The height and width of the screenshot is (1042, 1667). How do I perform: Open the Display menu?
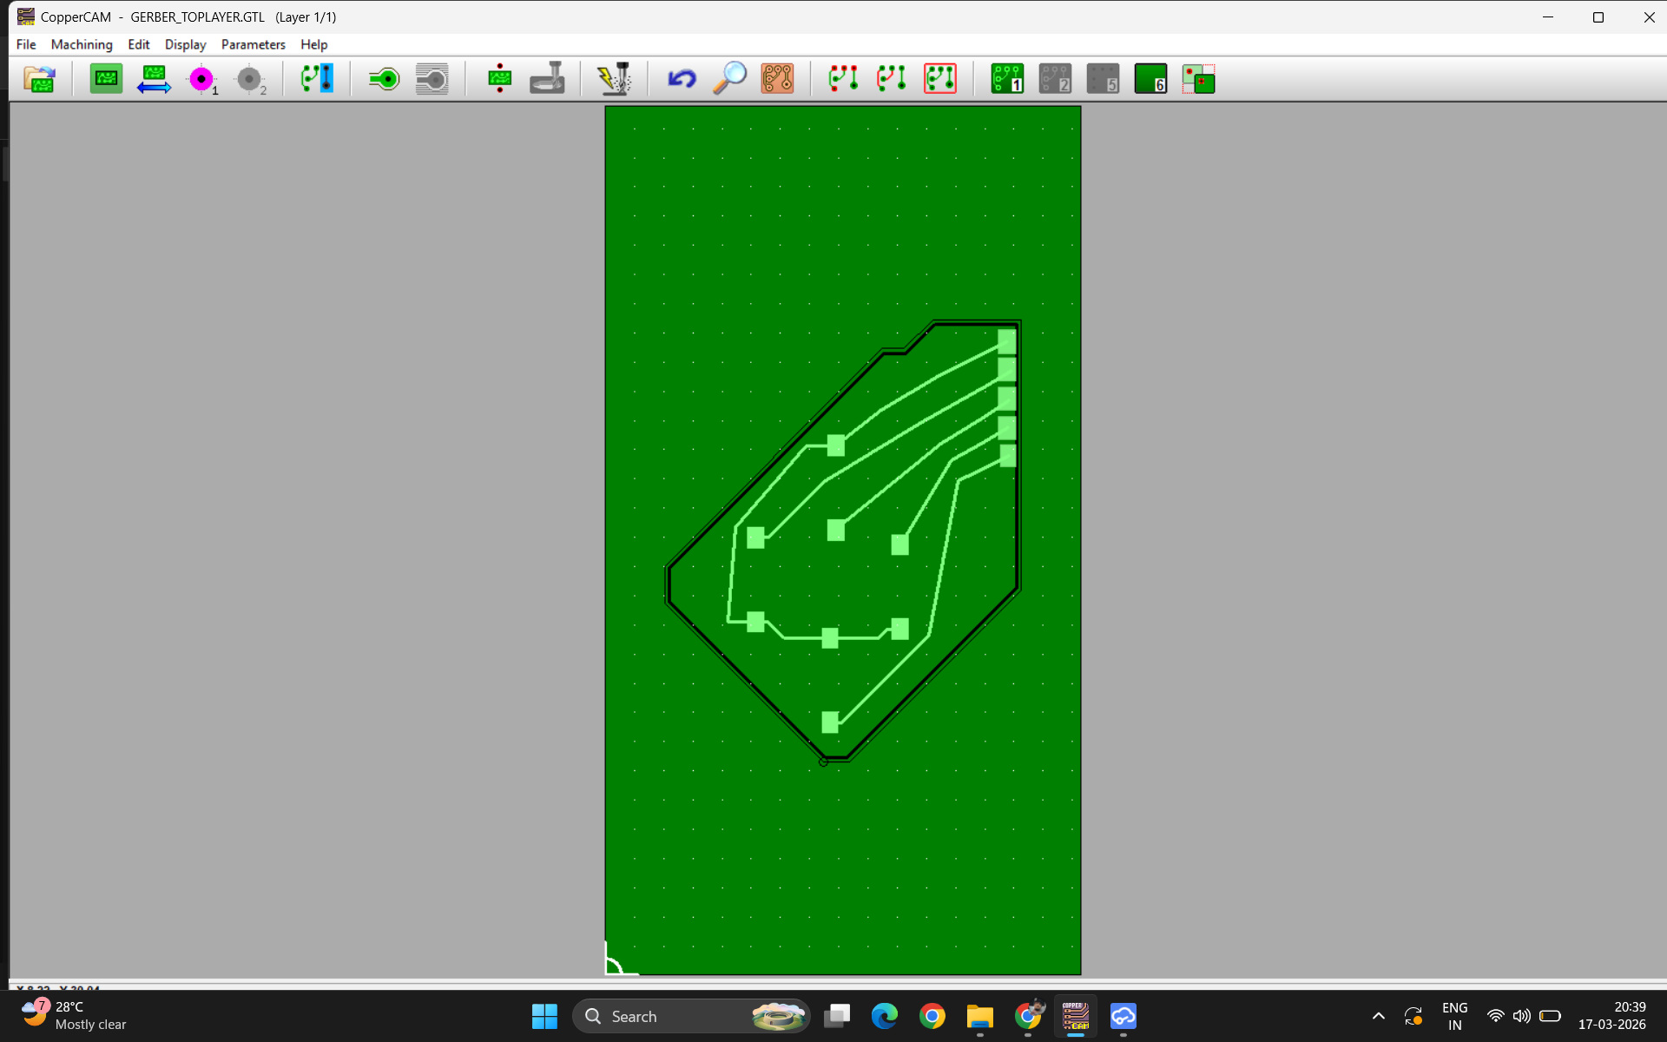[x=185, y=44]
